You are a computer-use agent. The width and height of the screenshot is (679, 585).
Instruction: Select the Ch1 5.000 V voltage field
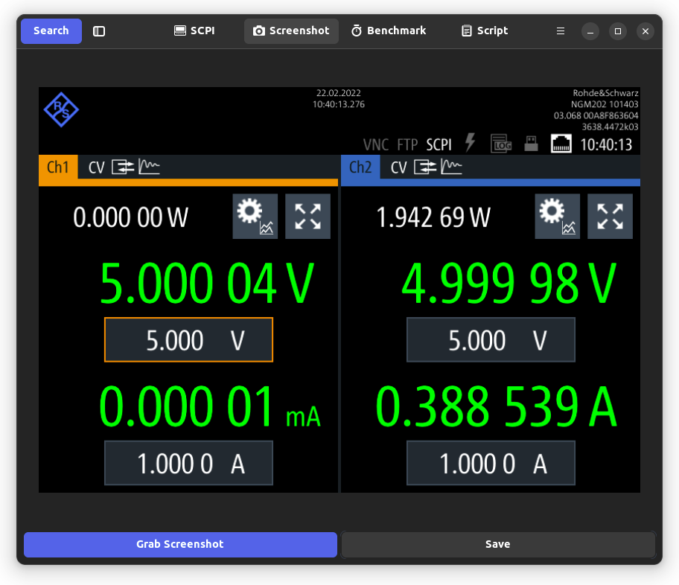point(188,339)
